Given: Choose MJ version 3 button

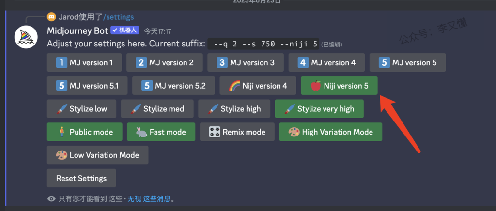Looking at the screenshot, I should [x=245, y=62].
